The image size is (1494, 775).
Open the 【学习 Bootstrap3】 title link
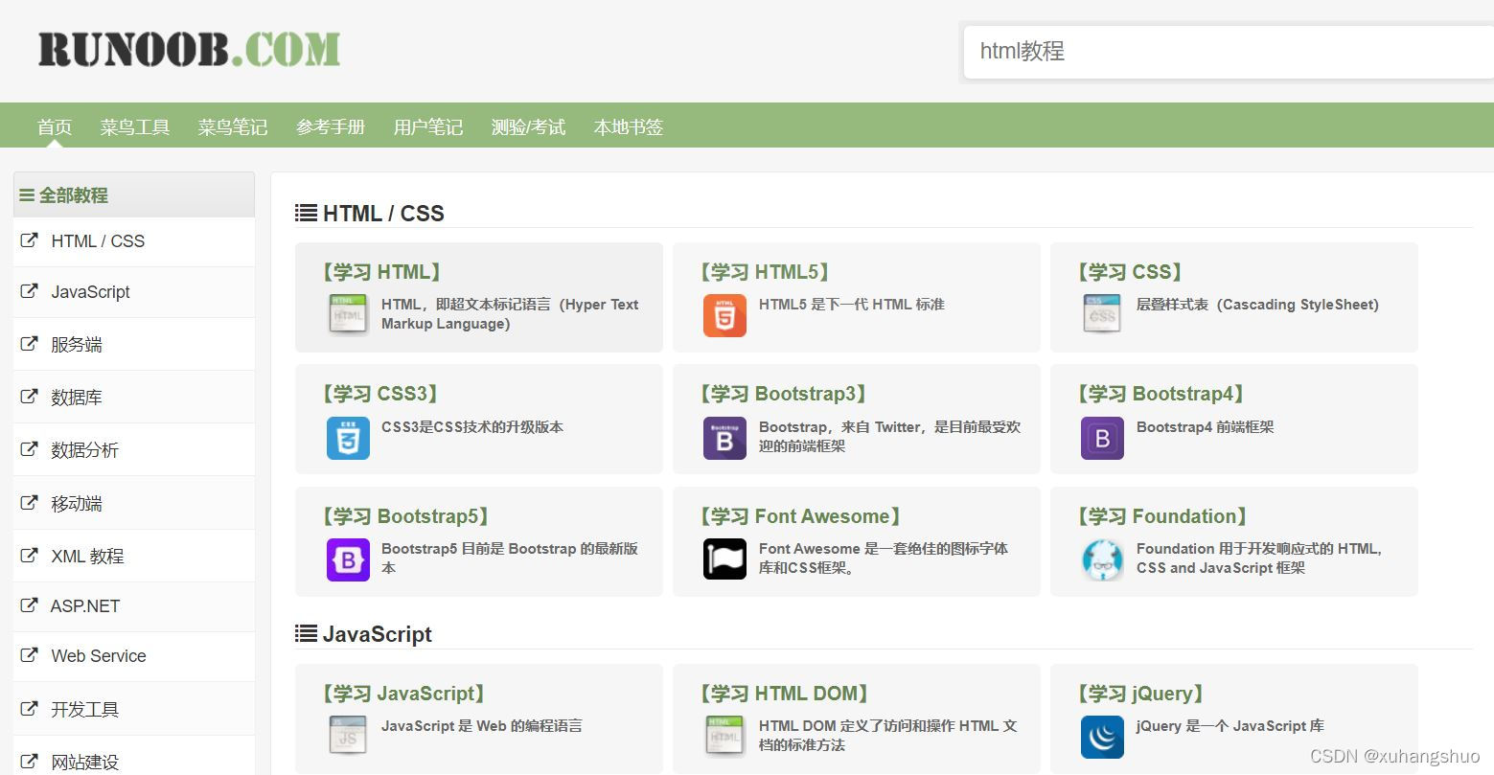[783, 394]
